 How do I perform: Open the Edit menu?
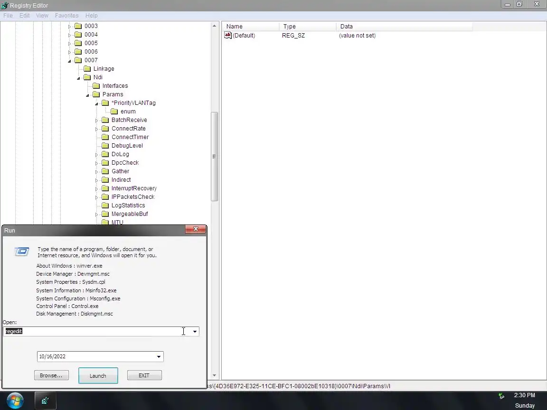[x=24, y=16]
